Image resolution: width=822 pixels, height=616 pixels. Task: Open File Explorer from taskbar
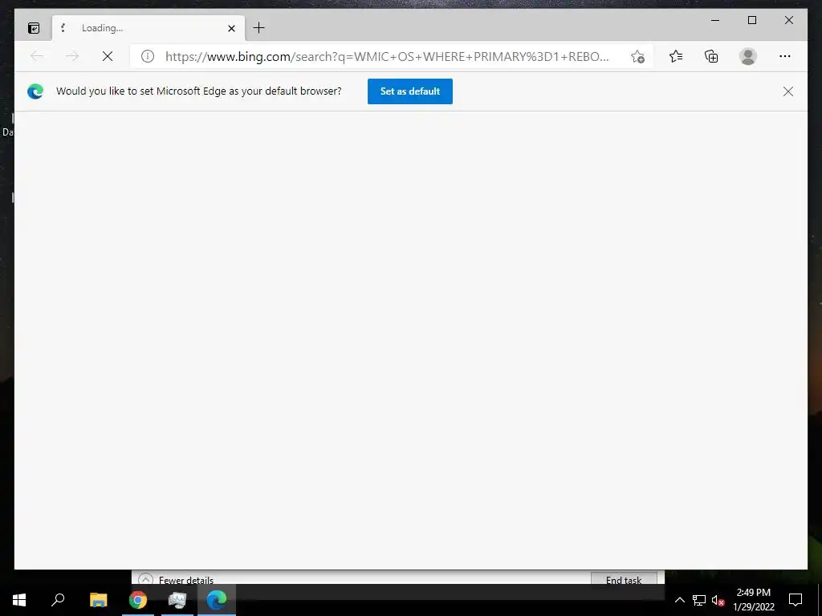click(x=98, y=600)
